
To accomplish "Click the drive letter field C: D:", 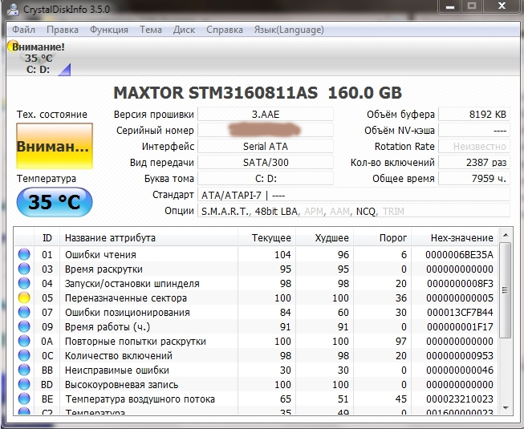I will pos(266,178).
